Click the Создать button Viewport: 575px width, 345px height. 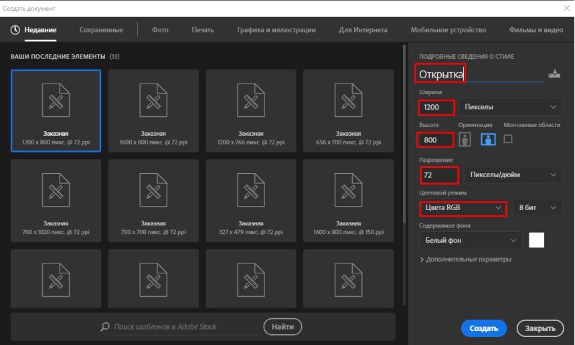(x=484, y=328)
